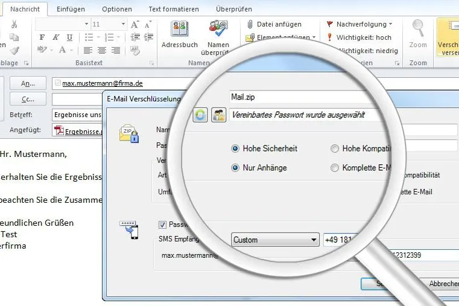The width and height of the screenshot is (459, 306).
Task: Center align the text
Action: click(102, 50)
